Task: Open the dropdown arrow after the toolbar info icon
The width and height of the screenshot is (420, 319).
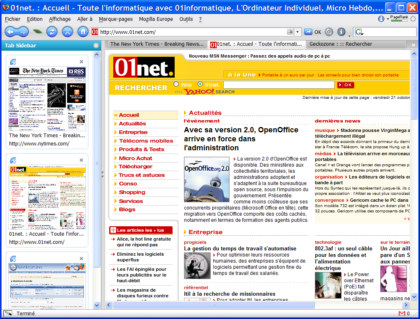Action: [x=349, y=36]
